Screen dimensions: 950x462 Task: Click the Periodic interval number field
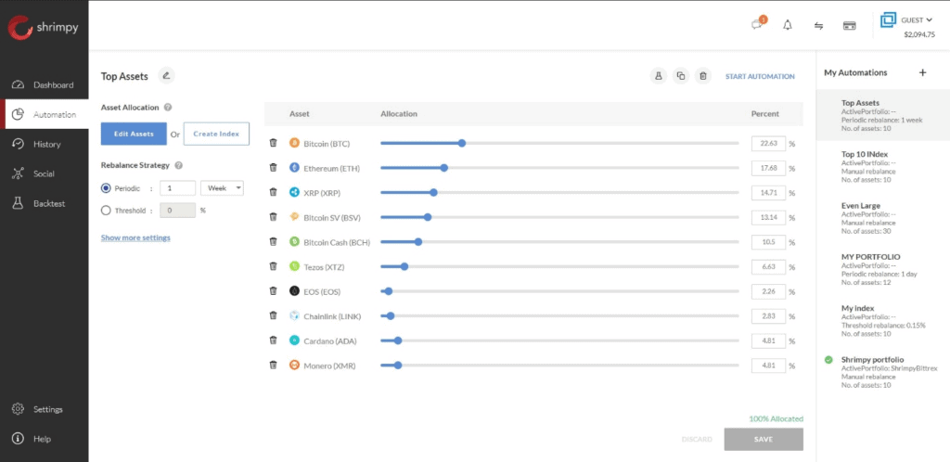click(x=177, y=188)
